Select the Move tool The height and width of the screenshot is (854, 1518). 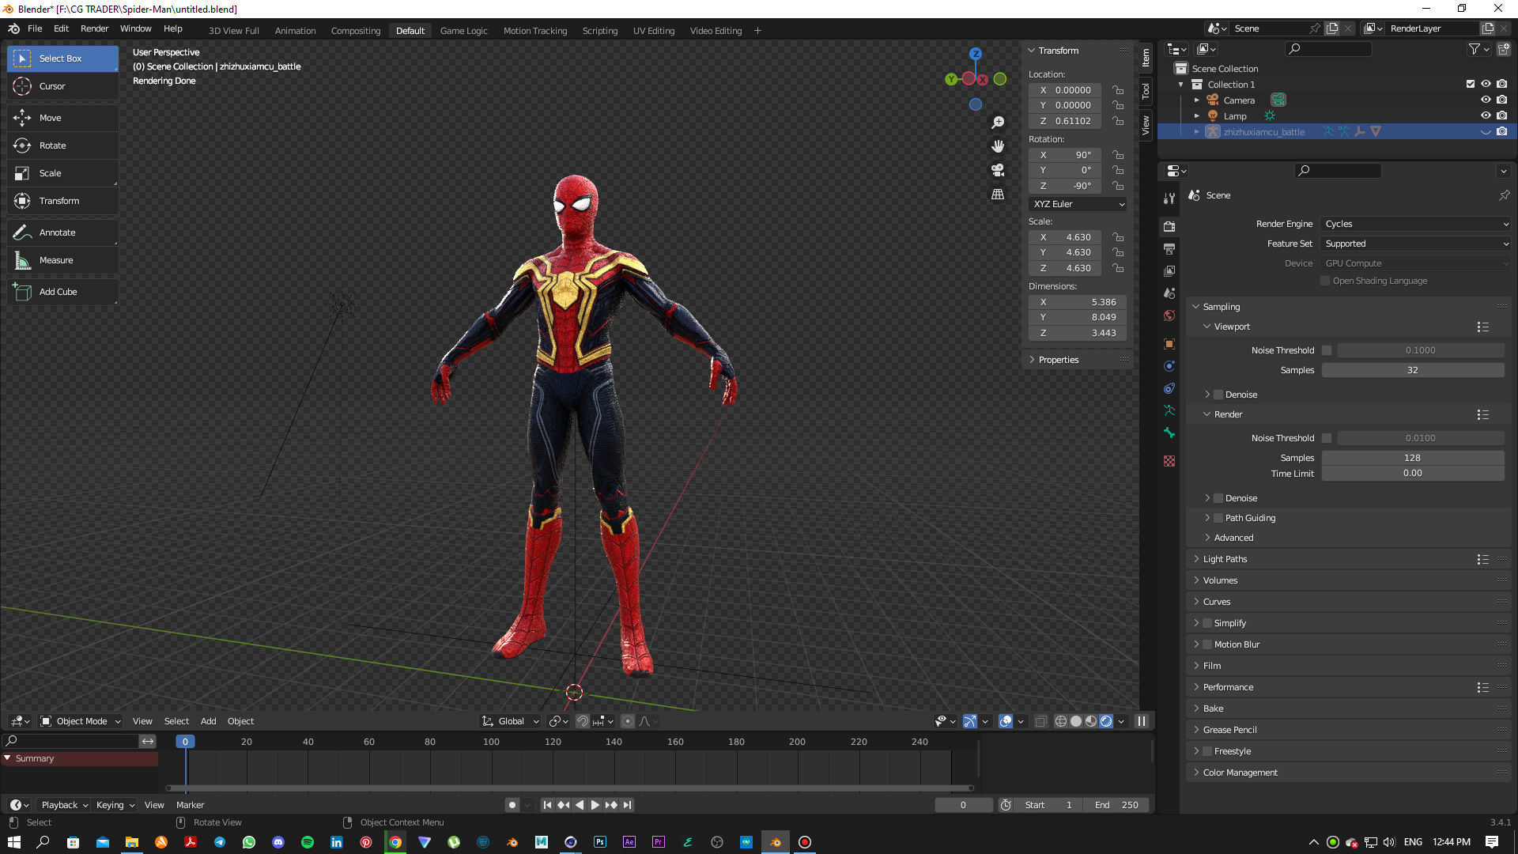tap(62, 118)
